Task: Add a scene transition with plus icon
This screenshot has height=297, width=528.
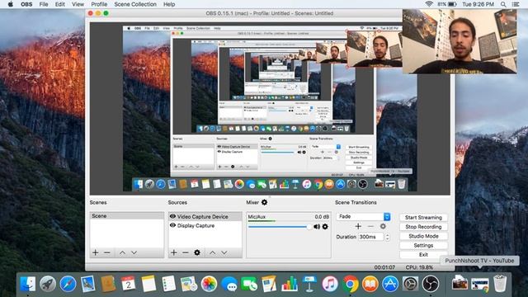Action: click(358, 226)
